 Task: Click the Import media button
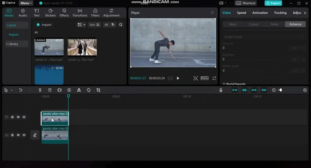tap(44, 24)
